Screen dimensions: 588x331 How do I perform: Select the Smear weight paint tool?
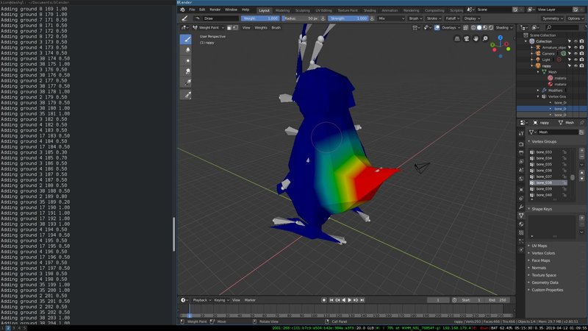186,71
